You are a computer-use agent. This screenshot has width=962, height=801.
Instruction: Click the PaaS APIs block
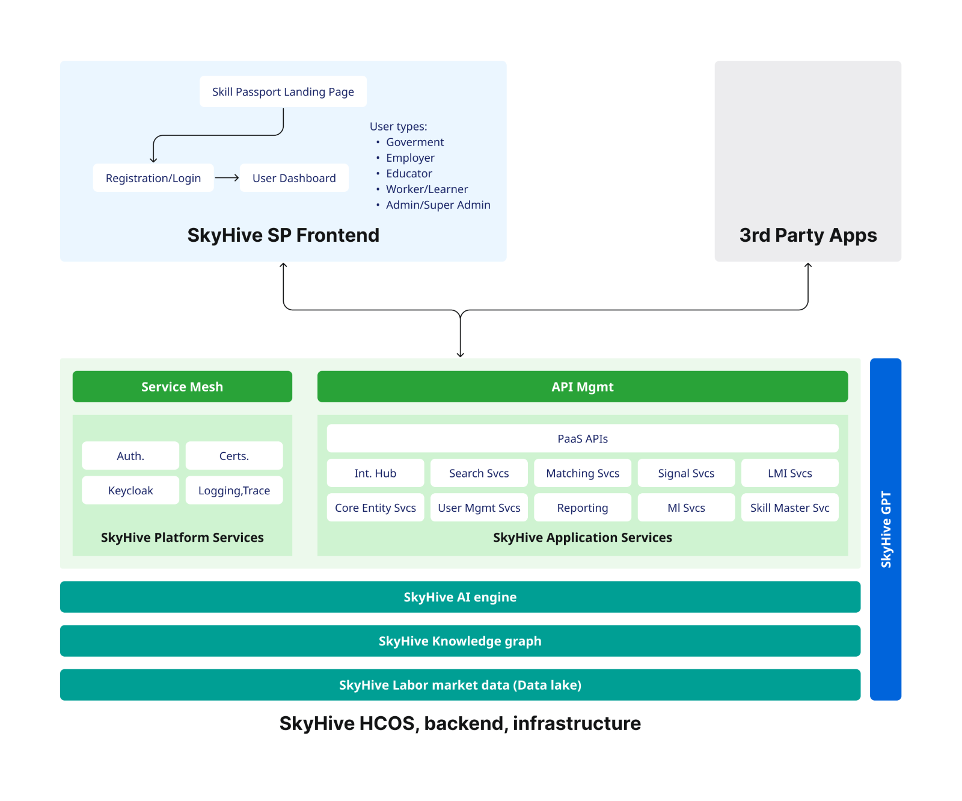coord(582,438)
